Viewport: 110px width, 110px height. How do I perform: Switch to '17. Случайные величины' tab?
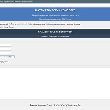coord(36,24)
